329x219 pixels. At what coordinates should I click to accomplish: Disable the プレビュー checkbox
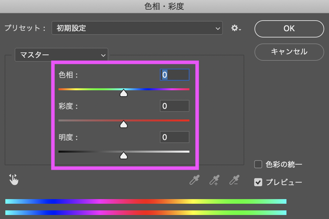tap(258, 182)
